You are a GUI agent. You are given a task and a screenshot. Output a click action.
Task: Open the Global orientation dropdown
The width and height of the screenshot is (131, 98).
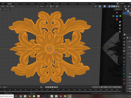[x=42, y=6]
